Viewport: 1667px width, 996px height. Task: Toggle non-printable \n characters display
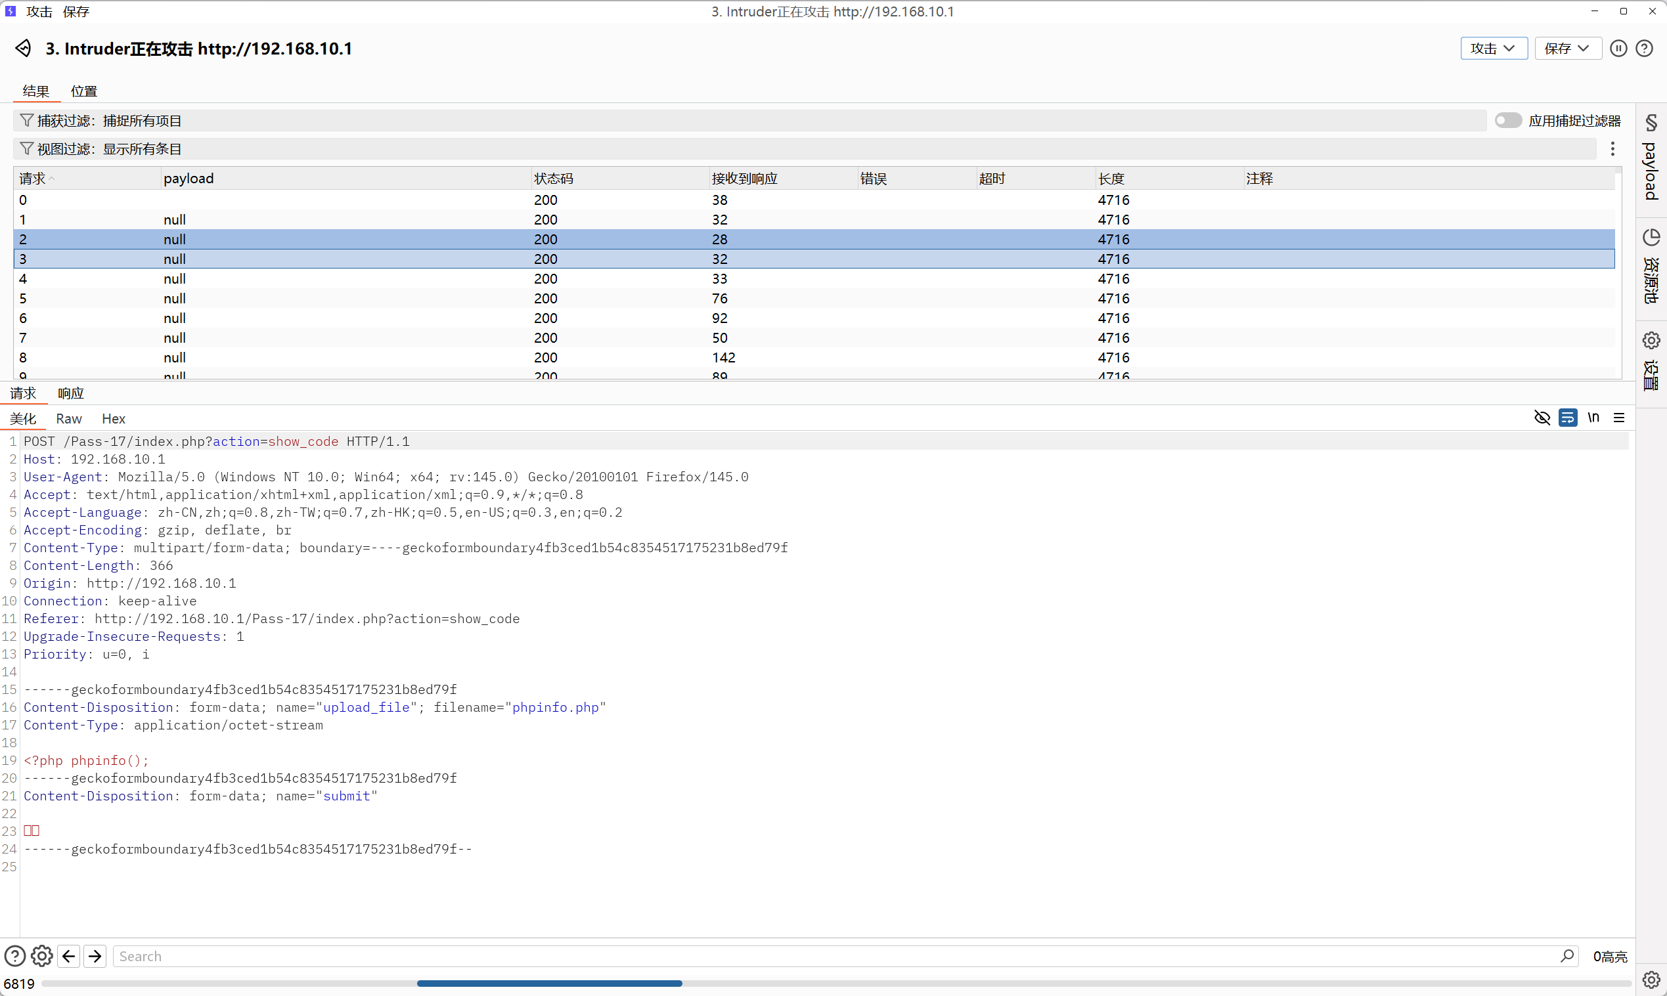1593,418
